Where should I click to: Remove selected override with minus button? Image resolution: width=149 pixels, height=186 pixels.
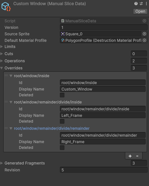[x=137, y=156]
